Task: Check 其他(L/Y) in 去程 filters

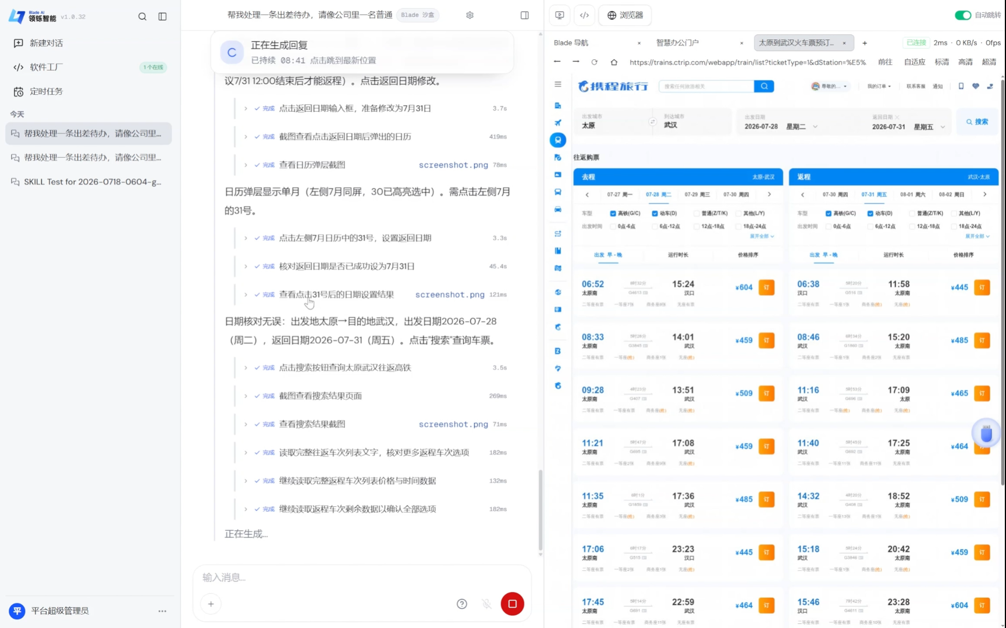Action: (x=739, y=213)
